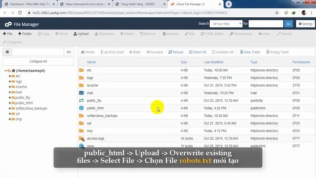Check Select All files
This screenshot has width=316, height=178.
[x=197, y=52]
